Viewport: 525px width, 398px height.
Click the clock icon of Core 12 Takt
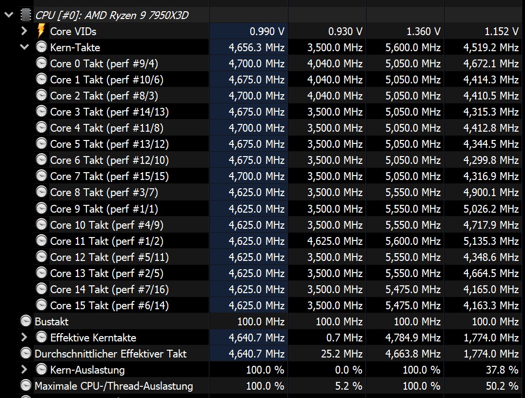coord(41,257)
